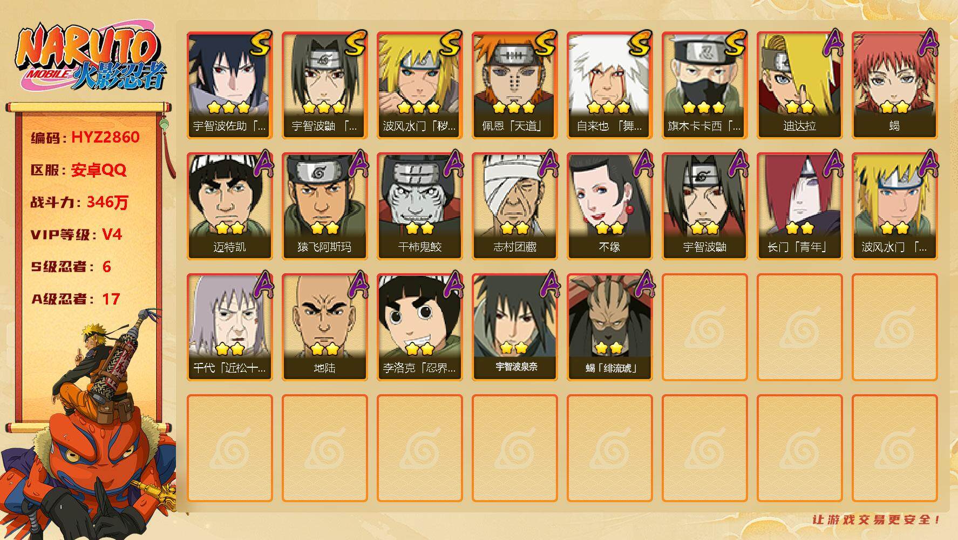Select the 不缘 ninja portrait

609,206
